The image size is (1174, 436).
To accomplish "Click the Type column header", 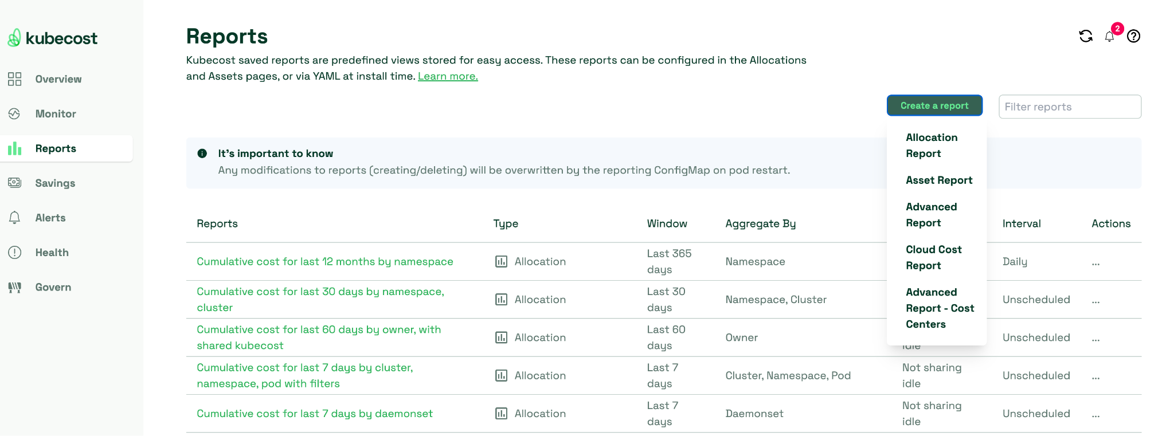I will [506, 223].
